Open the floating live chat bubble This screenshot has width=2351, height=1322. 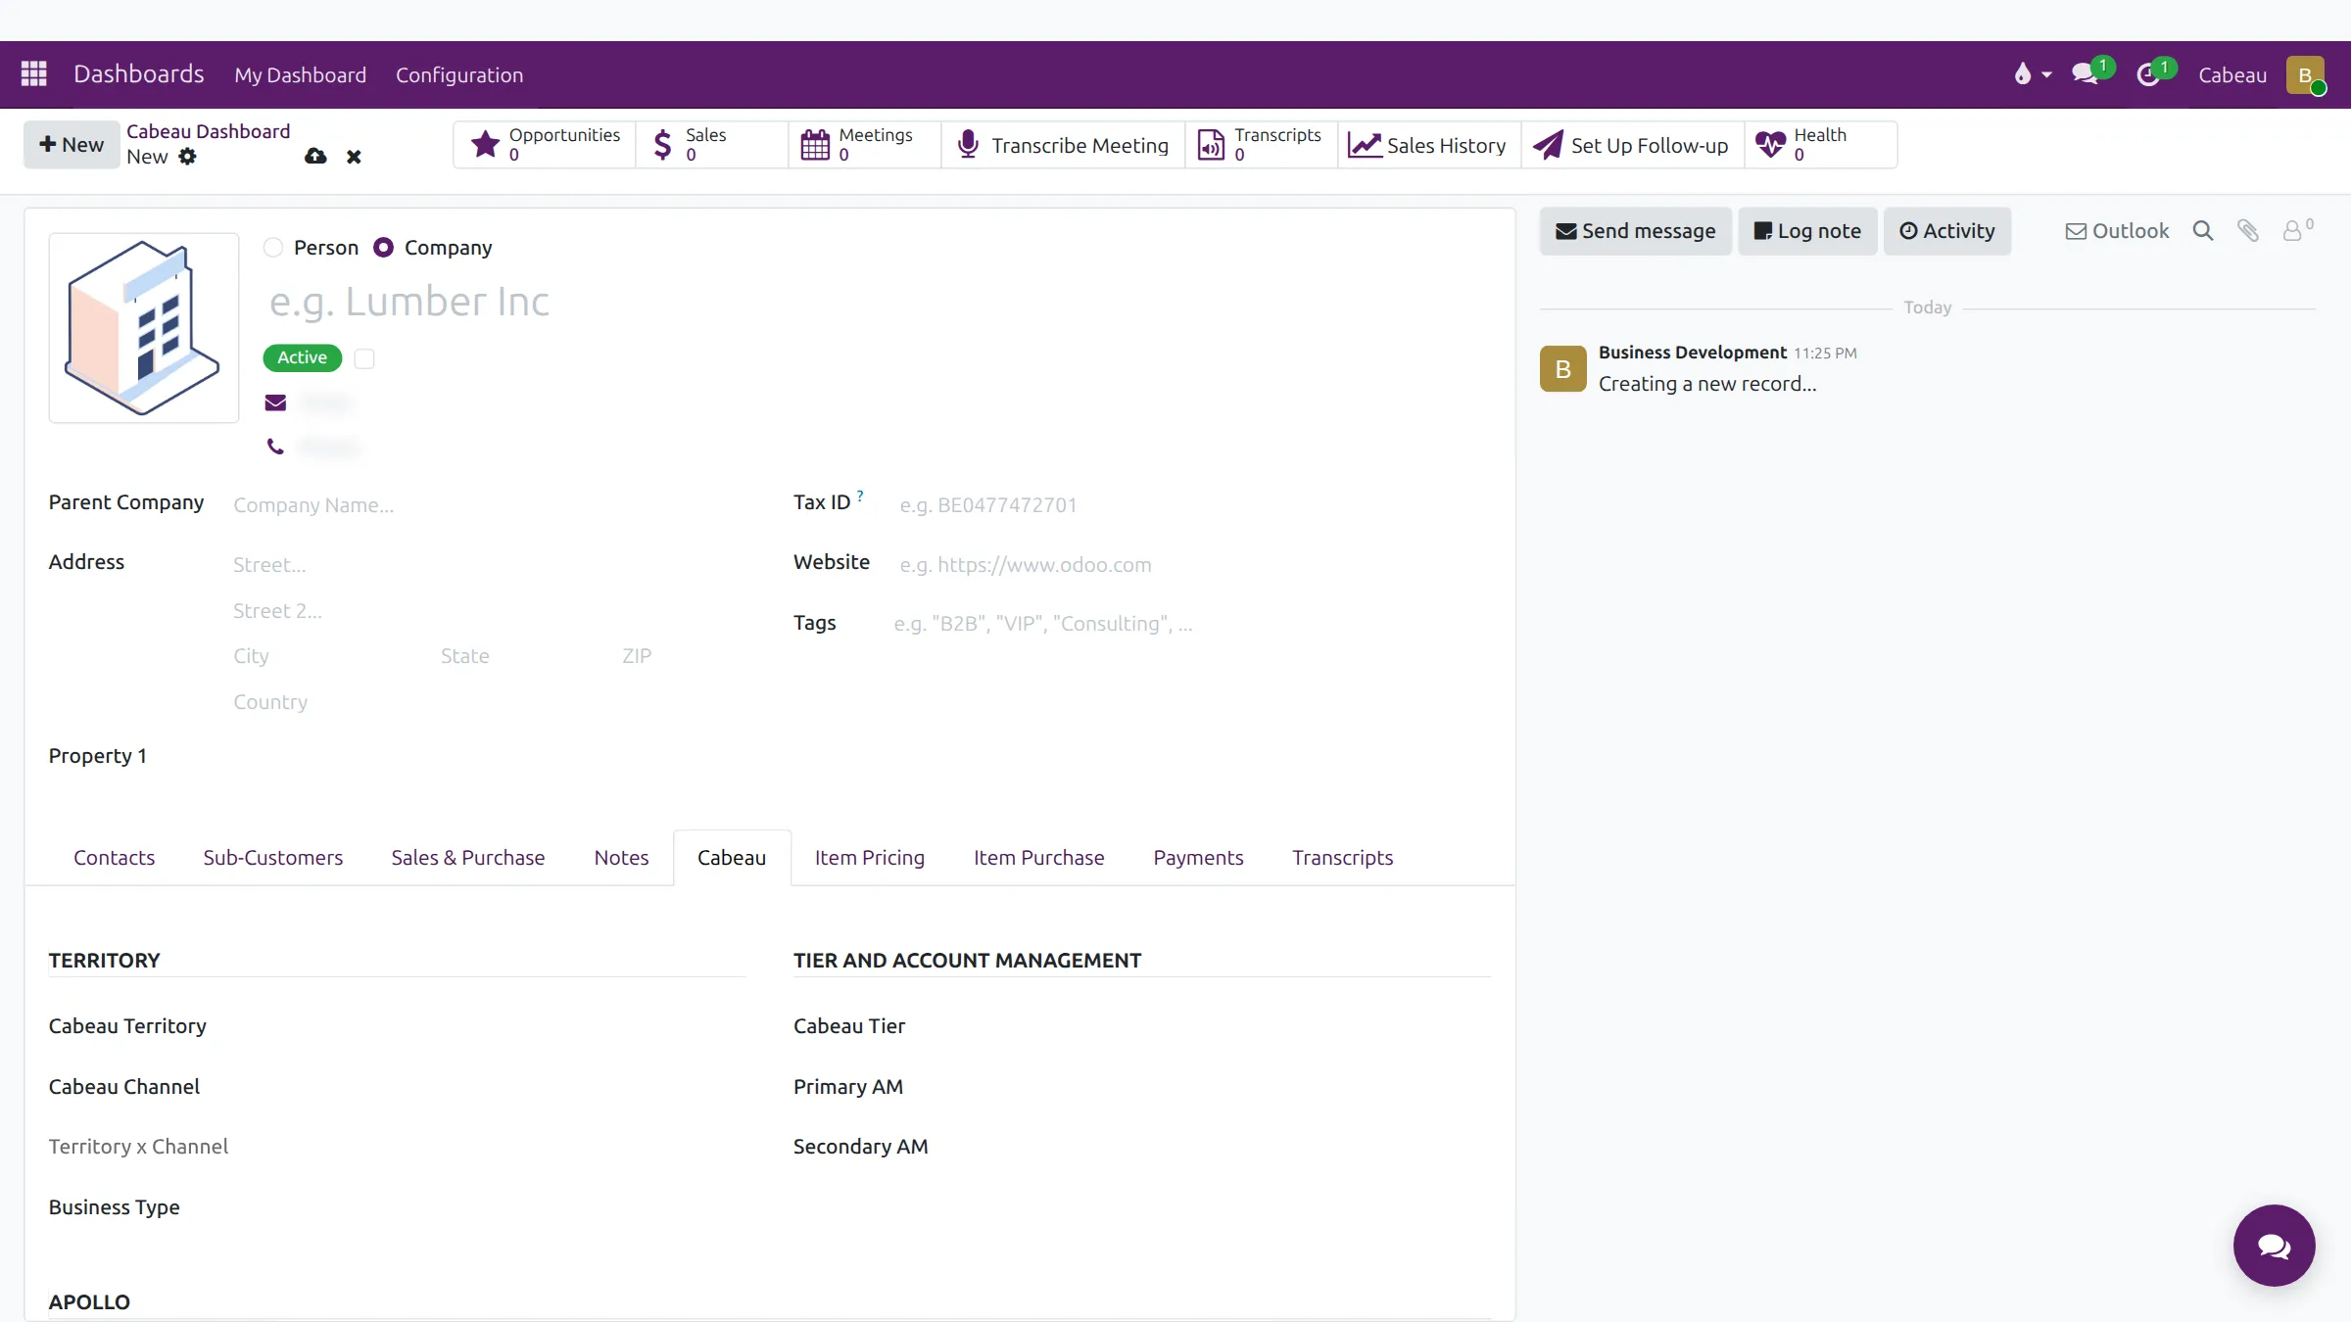[x=2274, y=1245]
